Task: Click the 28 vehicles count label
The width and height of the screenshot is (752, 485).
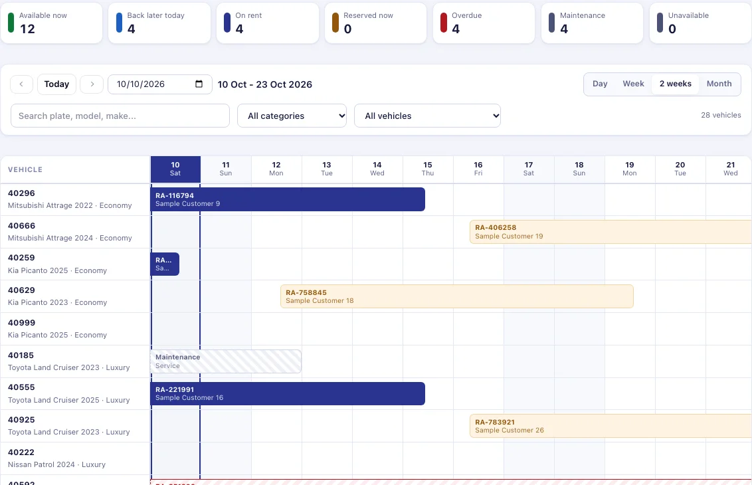Action: [721, 115]
